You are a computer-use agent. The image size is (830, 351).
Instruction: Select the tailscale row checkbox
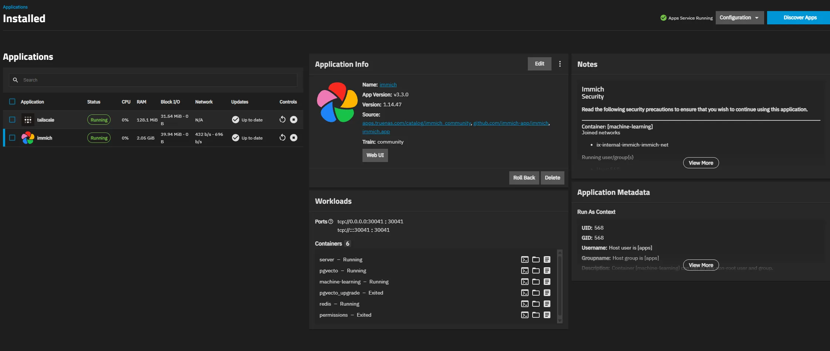pyautogui.click(x=12, y=120)
